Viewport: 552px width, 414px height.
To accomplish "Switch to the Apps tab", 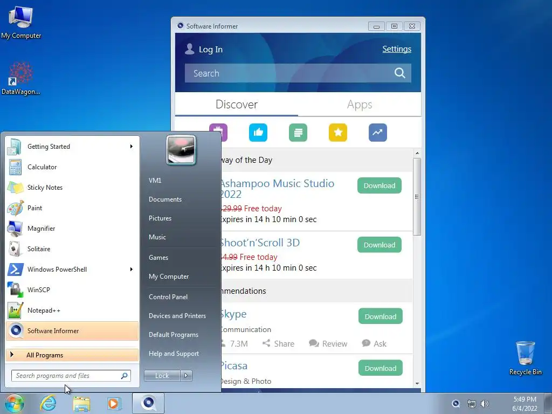I will 360,105.
